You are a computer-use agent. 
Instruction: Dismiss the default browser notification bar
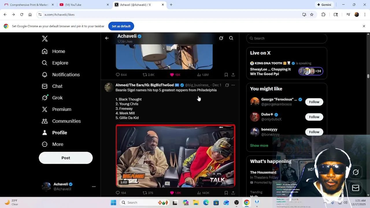[364, 26]
